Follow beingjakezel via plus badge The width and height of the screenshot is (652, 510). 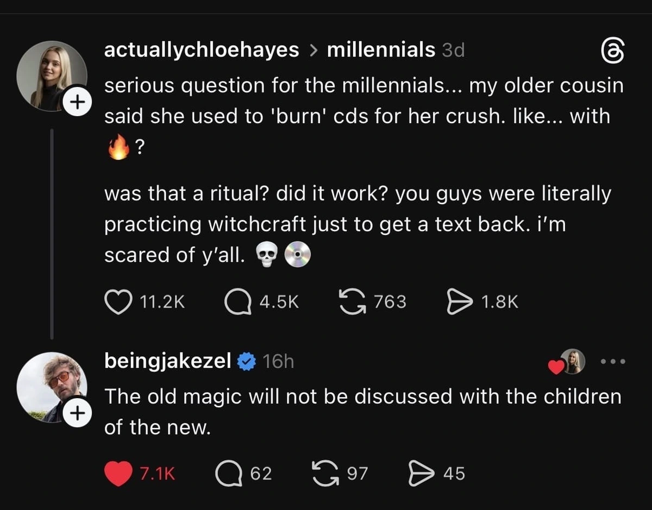tap(77, 413)
